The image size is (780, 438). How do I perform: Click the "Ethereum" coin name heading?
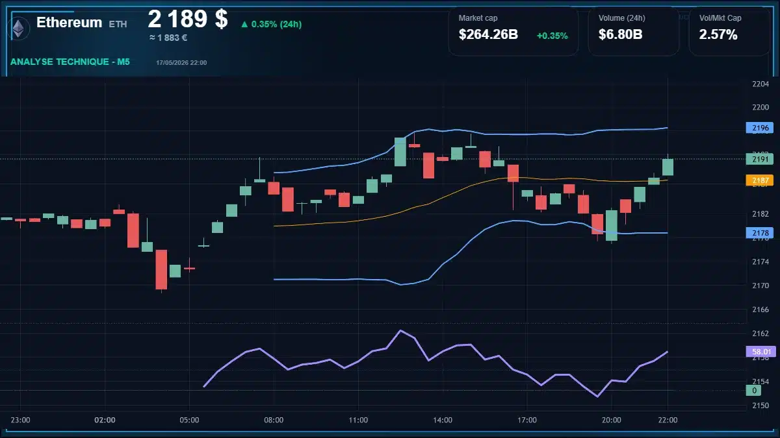pos(69,23)
